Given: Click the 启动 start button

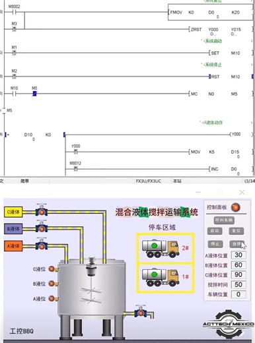Looking at the screenshot, I should (215, 231).
